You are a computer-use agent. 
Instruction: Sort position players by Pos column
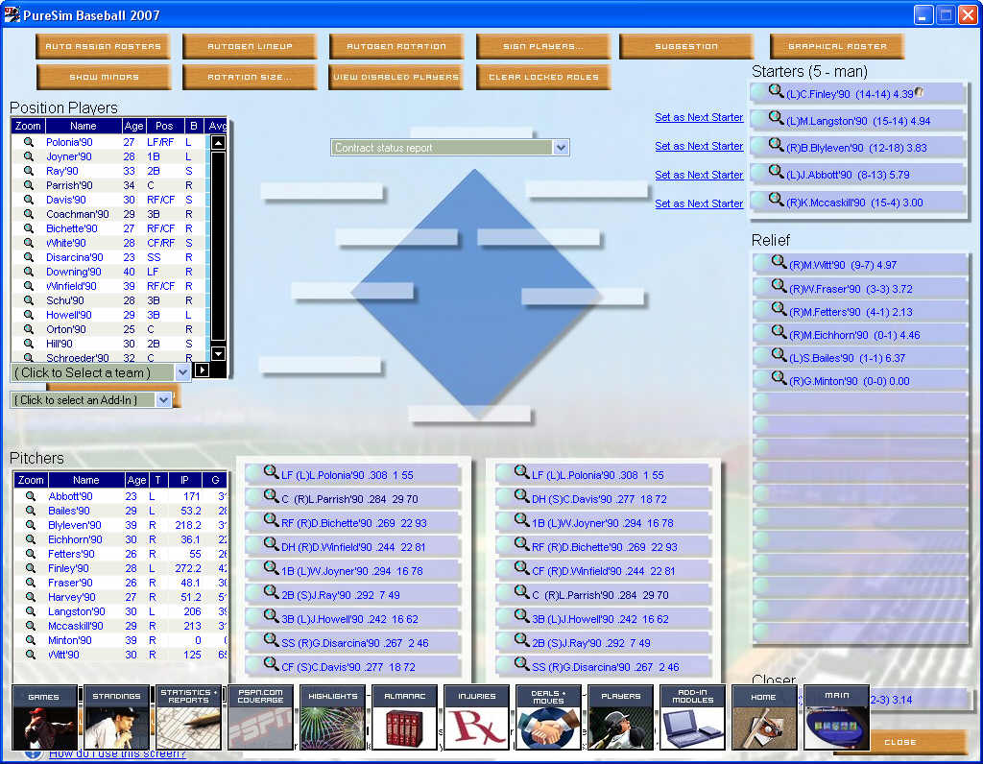coord(164,126)
